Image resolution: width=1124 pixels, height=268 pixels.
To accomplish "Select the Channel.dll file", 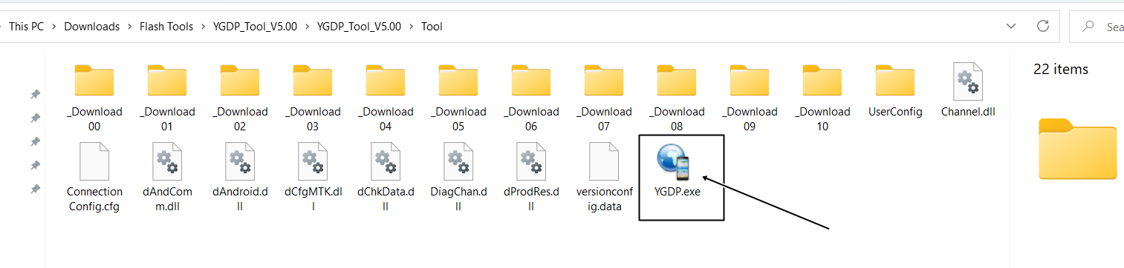I will click(968, 90).
